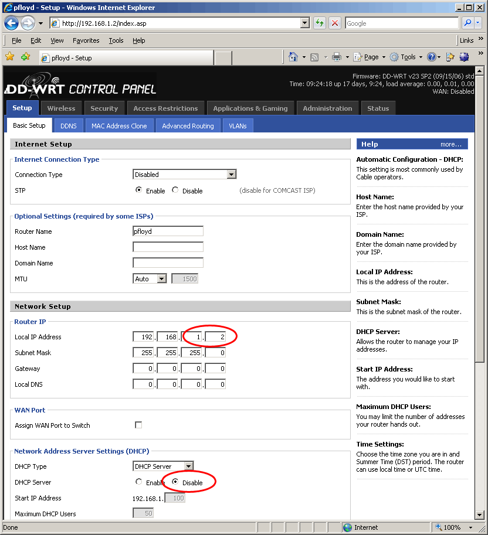The width and height of the screenshot is (488, 535).
Task: Click the Refresh page icon
Action: (x=320, y=23)
